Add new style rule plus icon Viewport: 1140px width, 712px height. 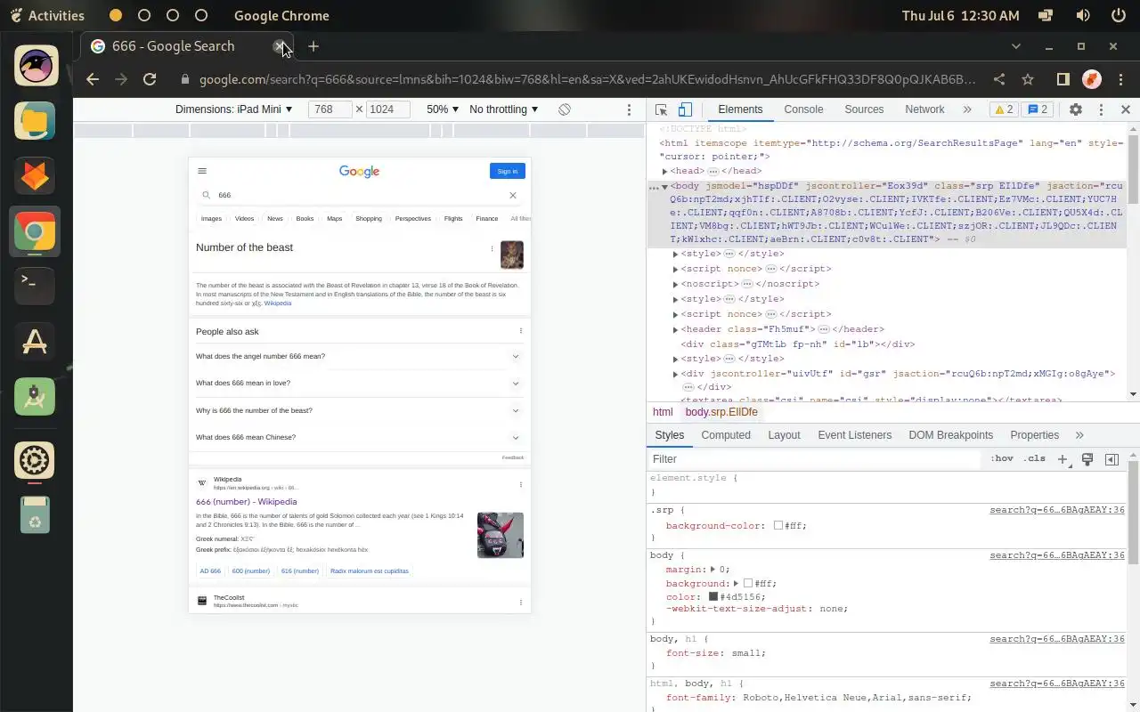[1063, 459]
